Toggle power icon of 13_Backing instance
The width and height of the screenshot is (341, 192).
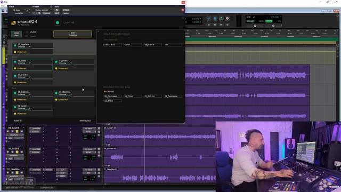point(56,93)
